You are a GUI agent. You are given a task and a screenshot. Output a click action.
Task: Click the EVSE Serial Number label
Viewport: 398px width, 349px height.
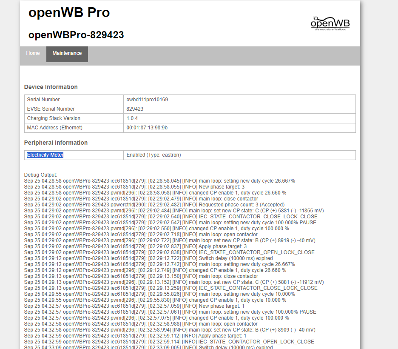[x=51, y=109]
